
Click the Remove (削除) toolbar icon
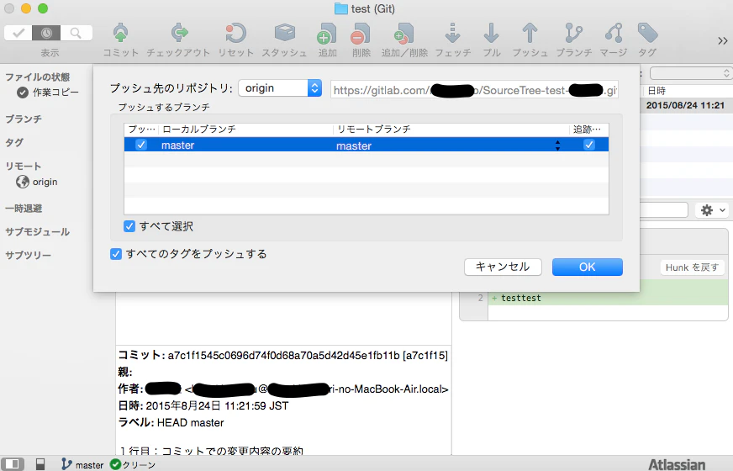(361, 34)
